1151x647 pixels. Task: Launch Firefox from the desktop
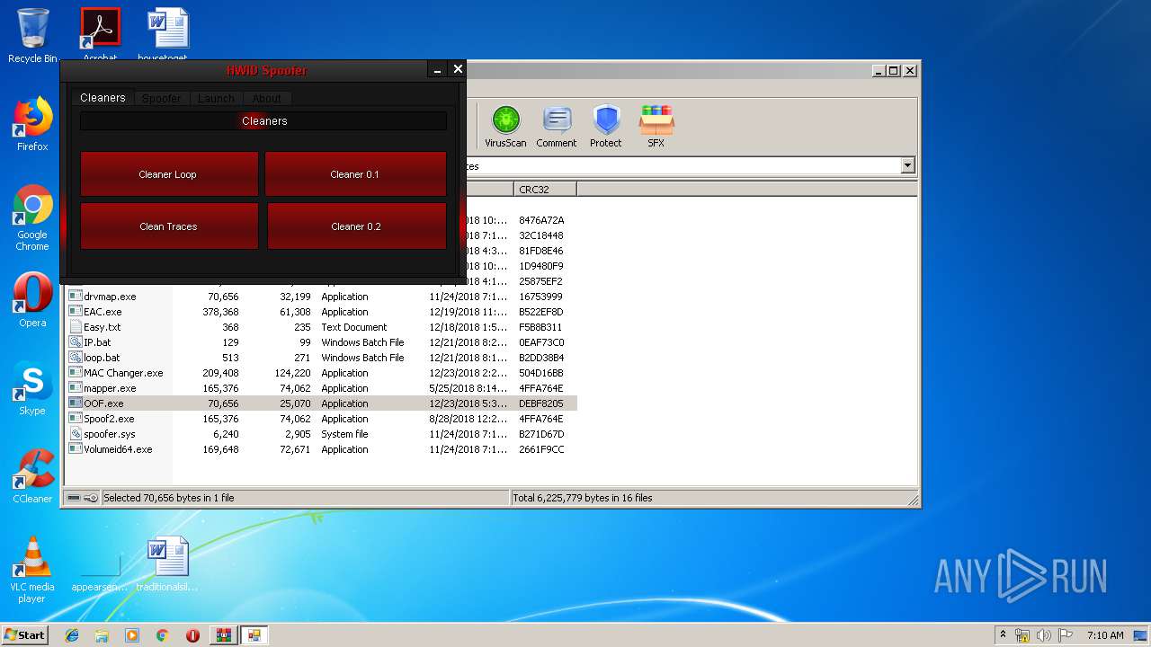point(32,124)
